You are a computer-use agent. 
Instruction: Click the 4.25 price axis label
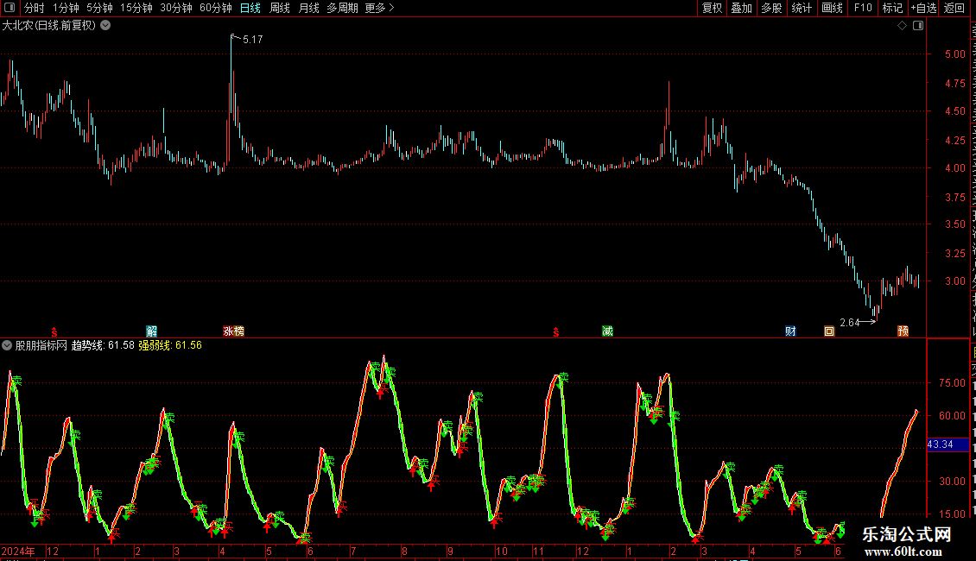[954, 141]
